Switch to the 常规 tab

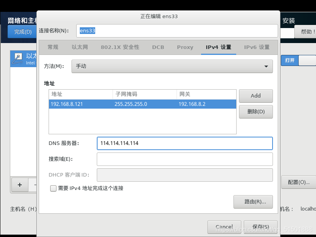(53, 47)
